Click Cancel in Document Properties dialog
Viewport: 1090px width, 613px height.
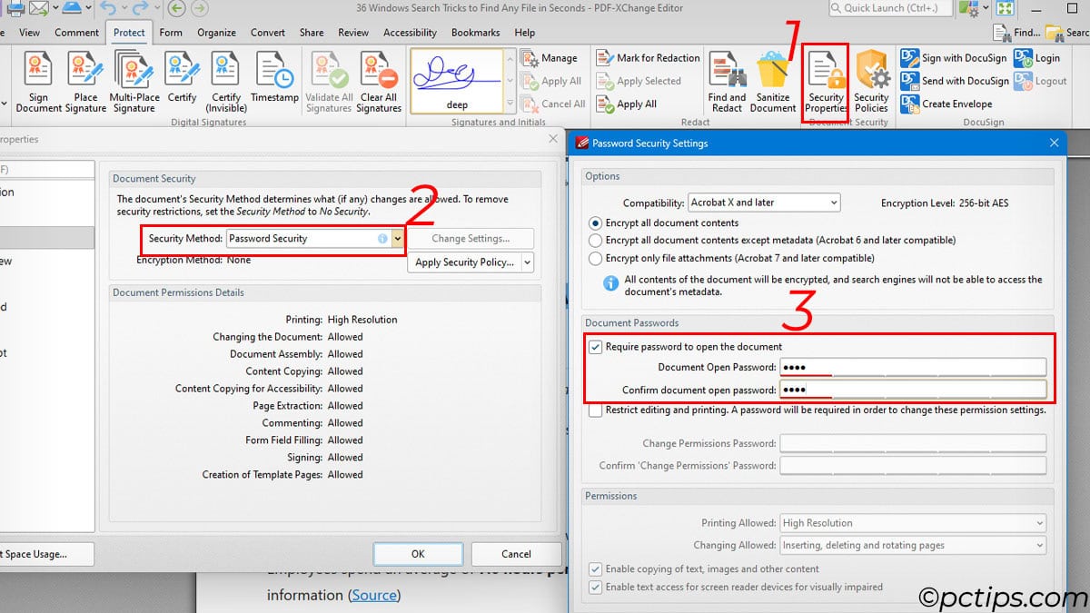[516, 554]
